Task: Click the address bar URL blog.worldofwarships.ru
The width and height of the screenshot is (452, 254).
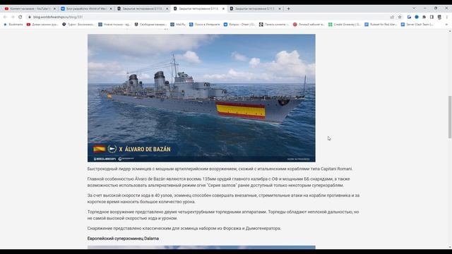Action: [x=58, y=17]
